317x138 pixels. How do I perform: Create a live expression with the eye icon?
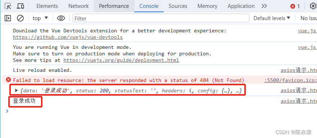(61, 18)
